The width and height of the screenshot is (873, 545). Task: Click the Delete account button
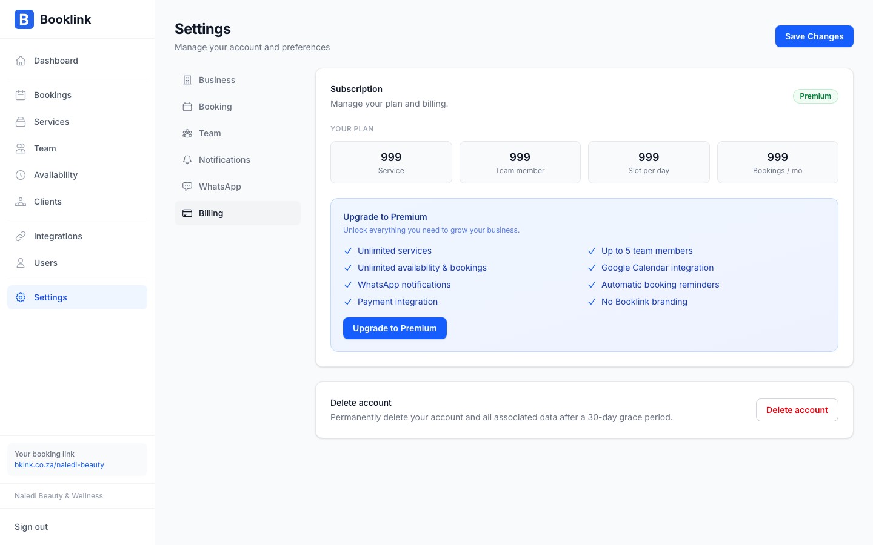tap(797, 410)
